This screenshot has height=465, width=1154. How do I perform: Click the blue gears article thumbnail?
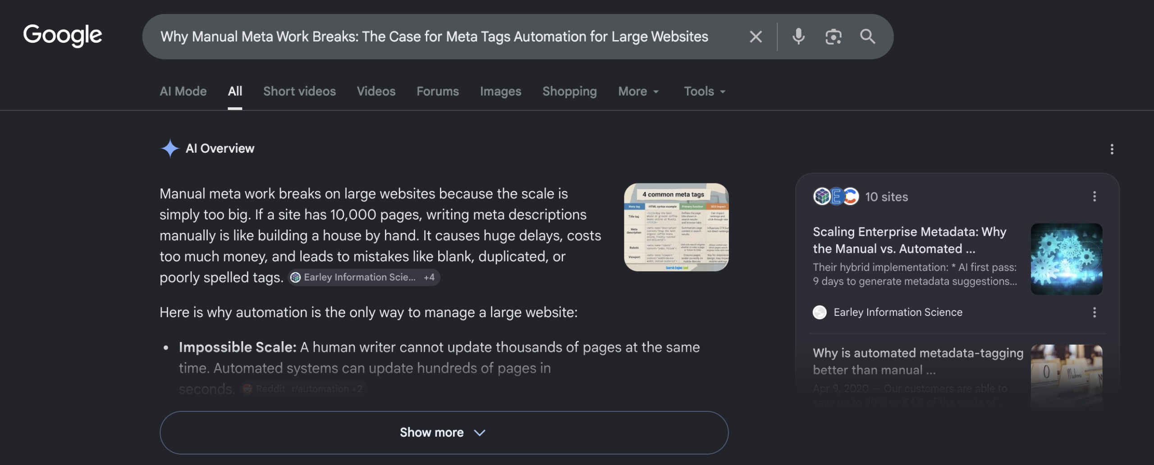(1067, 259)
